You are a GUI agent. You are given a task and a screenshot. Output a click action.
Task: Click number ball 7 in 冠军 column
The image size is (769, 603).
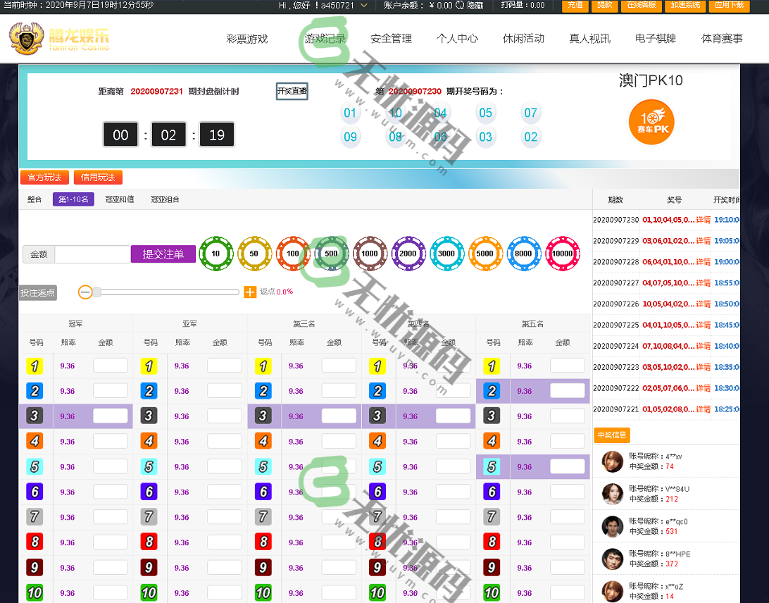tap(35, 516)
